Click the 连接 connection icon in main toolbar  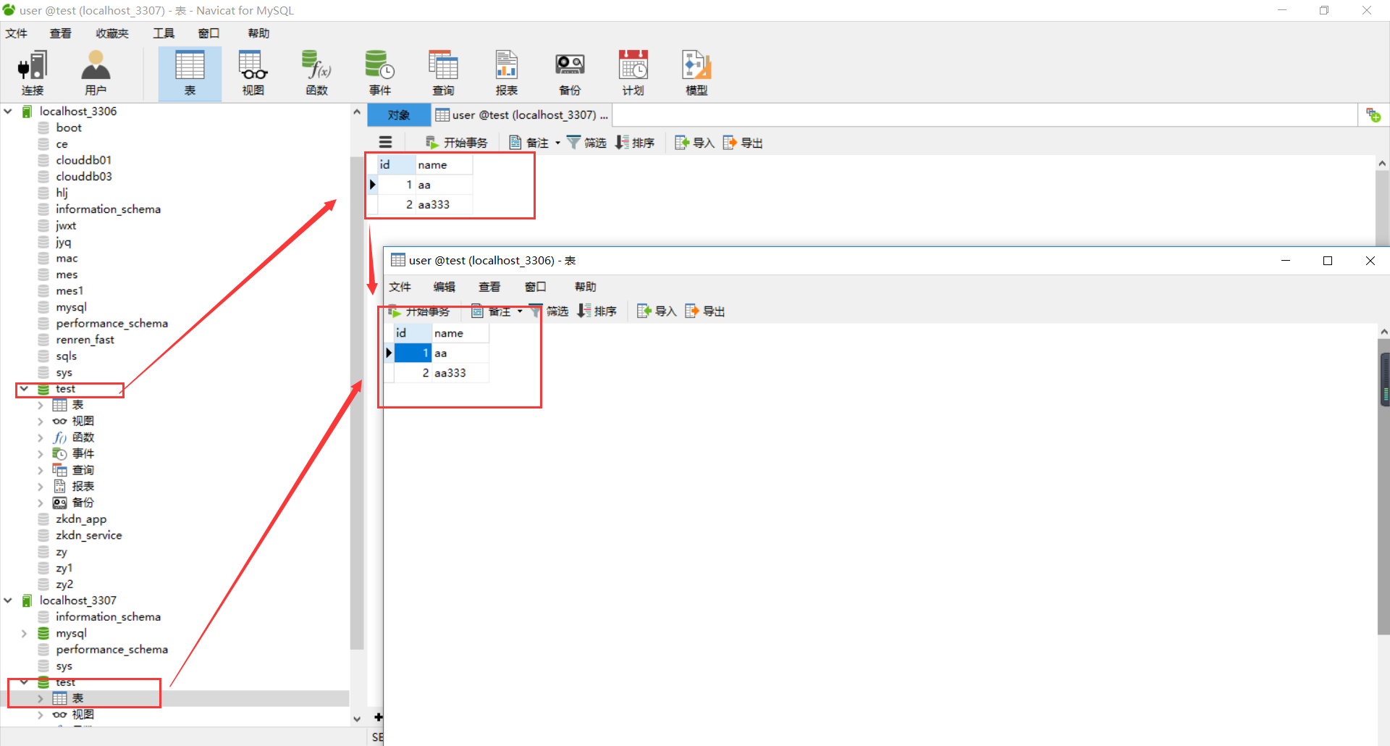click(32, 73)
